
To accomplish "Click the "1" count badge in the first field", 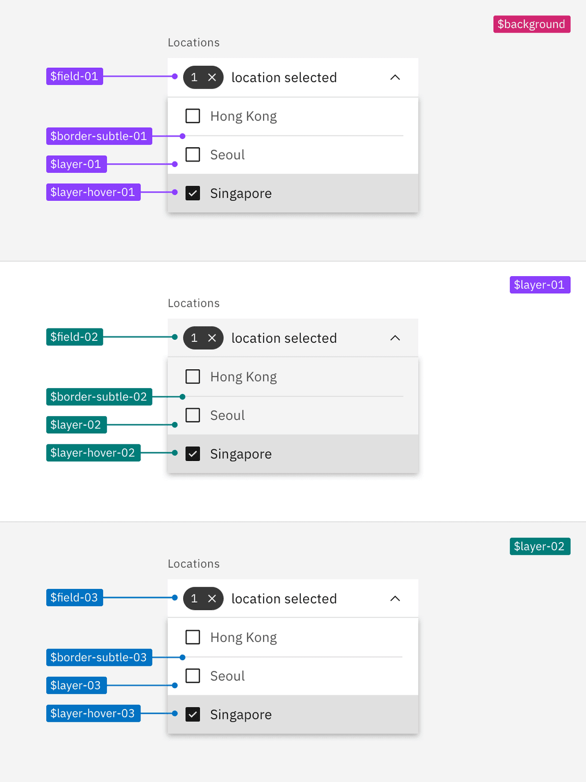I will [x=194, y=77].
